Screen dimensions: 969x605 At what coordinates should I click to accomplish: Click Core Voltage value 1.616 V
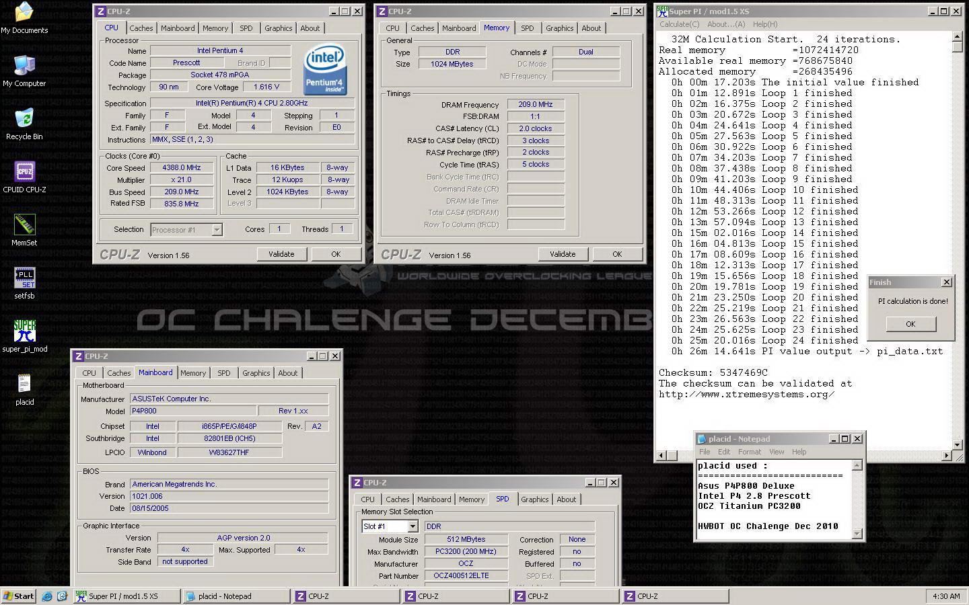(x=266, y=87)
